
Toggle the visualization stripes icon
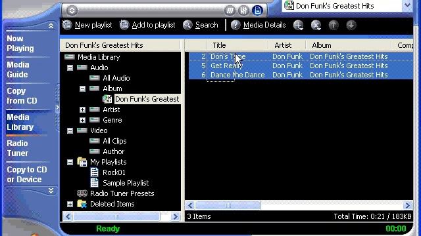click(230, 10)
